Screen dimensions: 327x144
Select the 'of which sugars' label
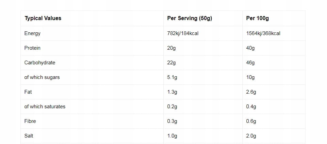tap(42, 77)
